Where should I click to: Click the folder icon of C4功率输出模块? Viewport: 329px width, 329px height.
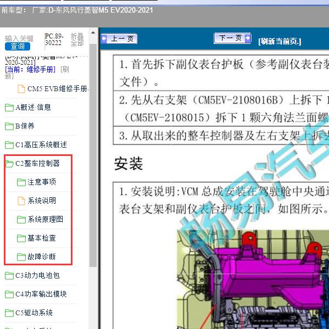pos(9,294)
